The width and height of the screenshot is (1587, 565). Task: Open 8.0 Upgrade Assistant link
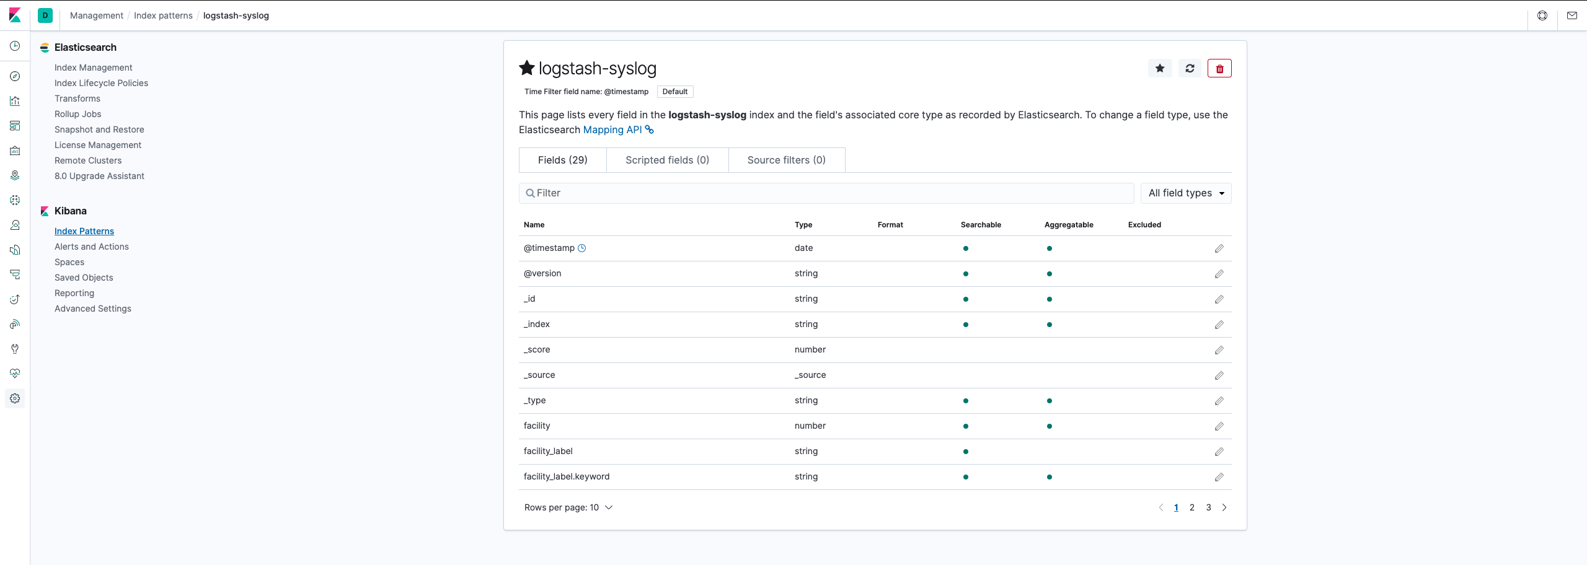(99, 176)
